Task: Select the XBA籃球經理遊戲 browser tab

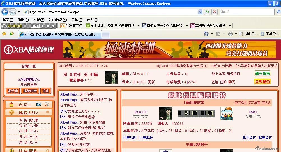Action: [60, 34]
